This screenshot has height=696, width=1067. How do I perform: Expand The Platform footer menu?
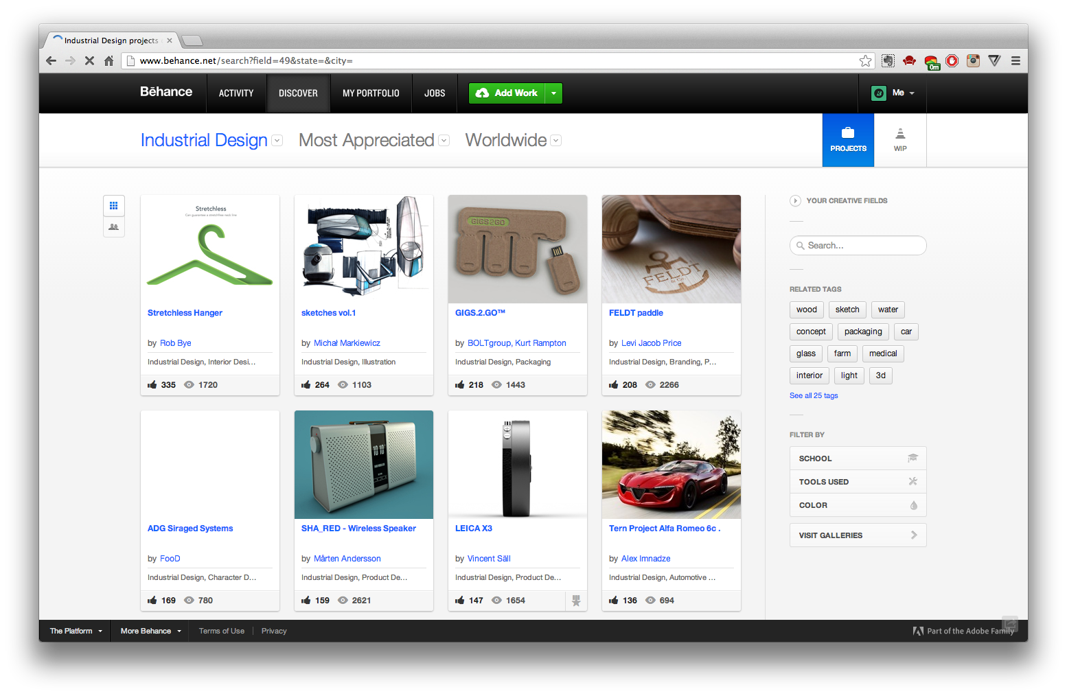76,631
